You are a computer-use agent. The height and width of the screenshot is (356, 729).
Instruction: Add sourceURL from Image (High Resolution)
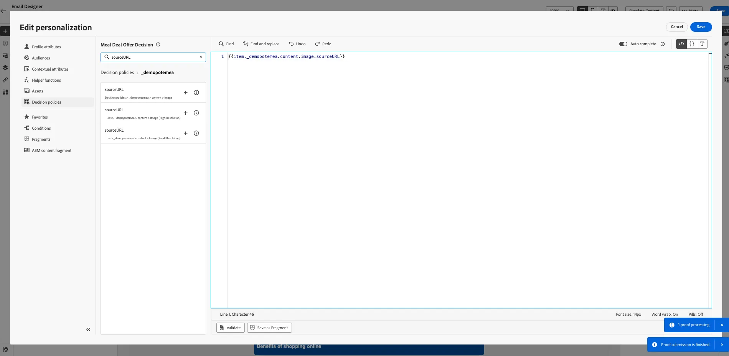tap(186, 113)
